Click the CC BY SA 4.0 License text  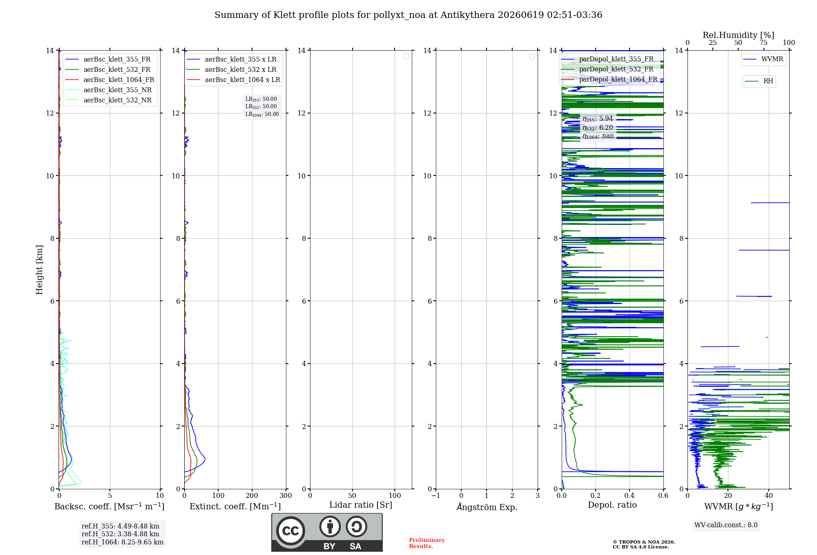[641, 547]
